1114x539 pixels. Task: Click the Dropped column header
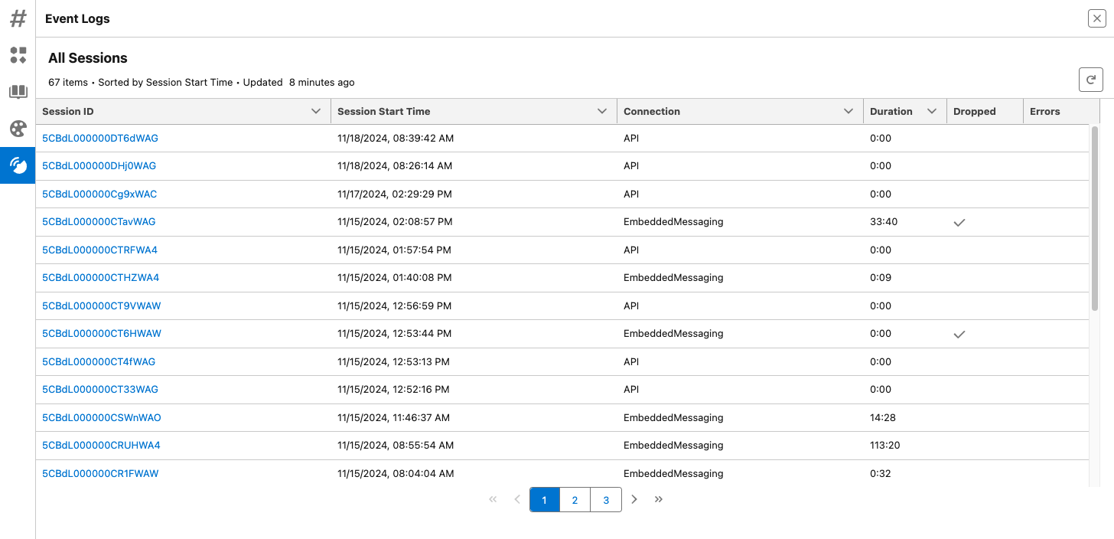(975, 111)
